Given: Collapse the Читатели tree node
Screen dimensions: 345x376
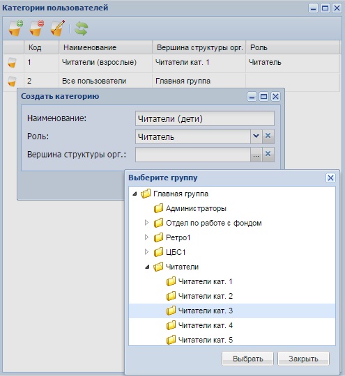Looking at the screenshot, I should click(147, 267).
